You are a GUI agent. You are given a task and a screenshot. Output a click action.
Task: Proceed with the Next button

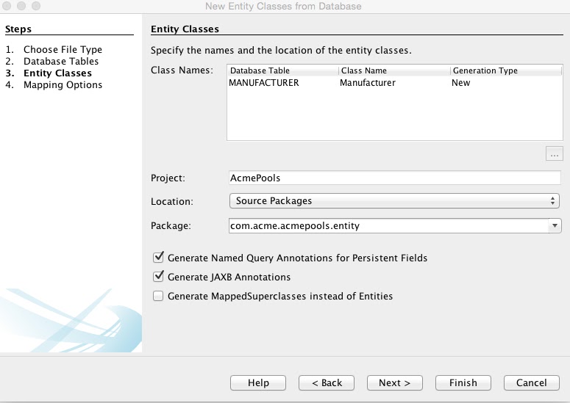pos(395,382)
